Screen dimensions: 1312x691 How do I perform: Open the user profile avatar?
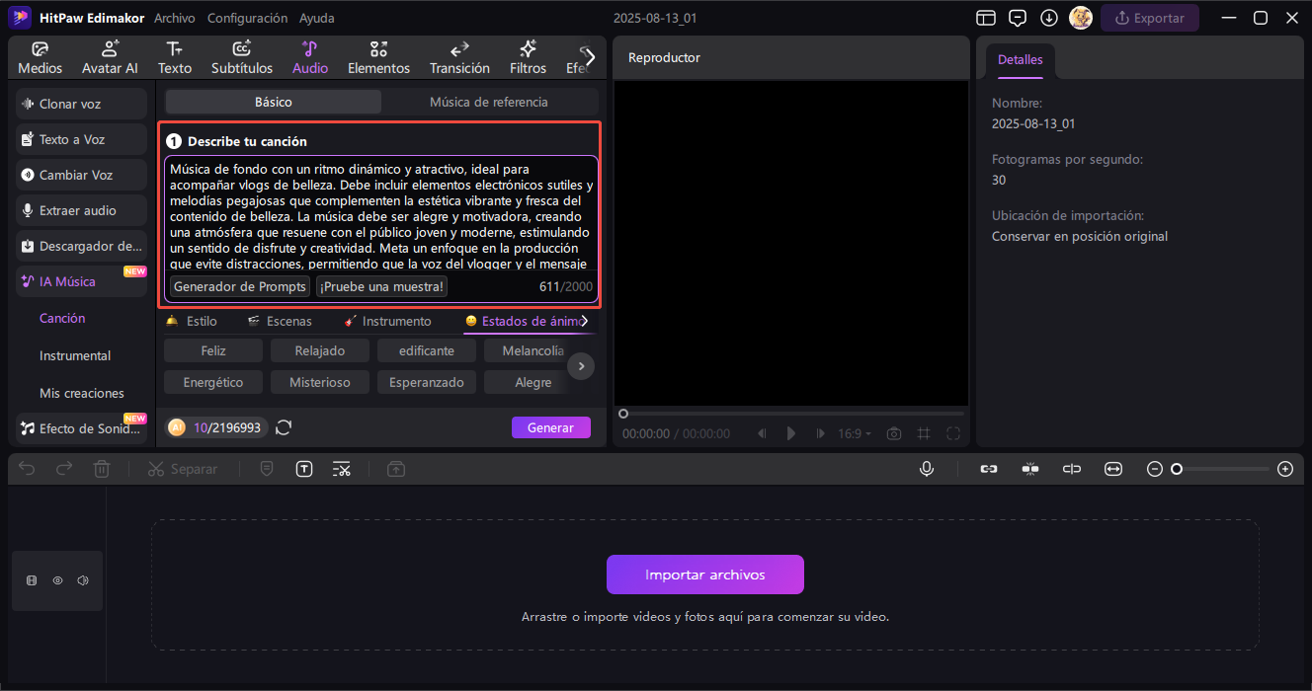[x=1080, y=18]
